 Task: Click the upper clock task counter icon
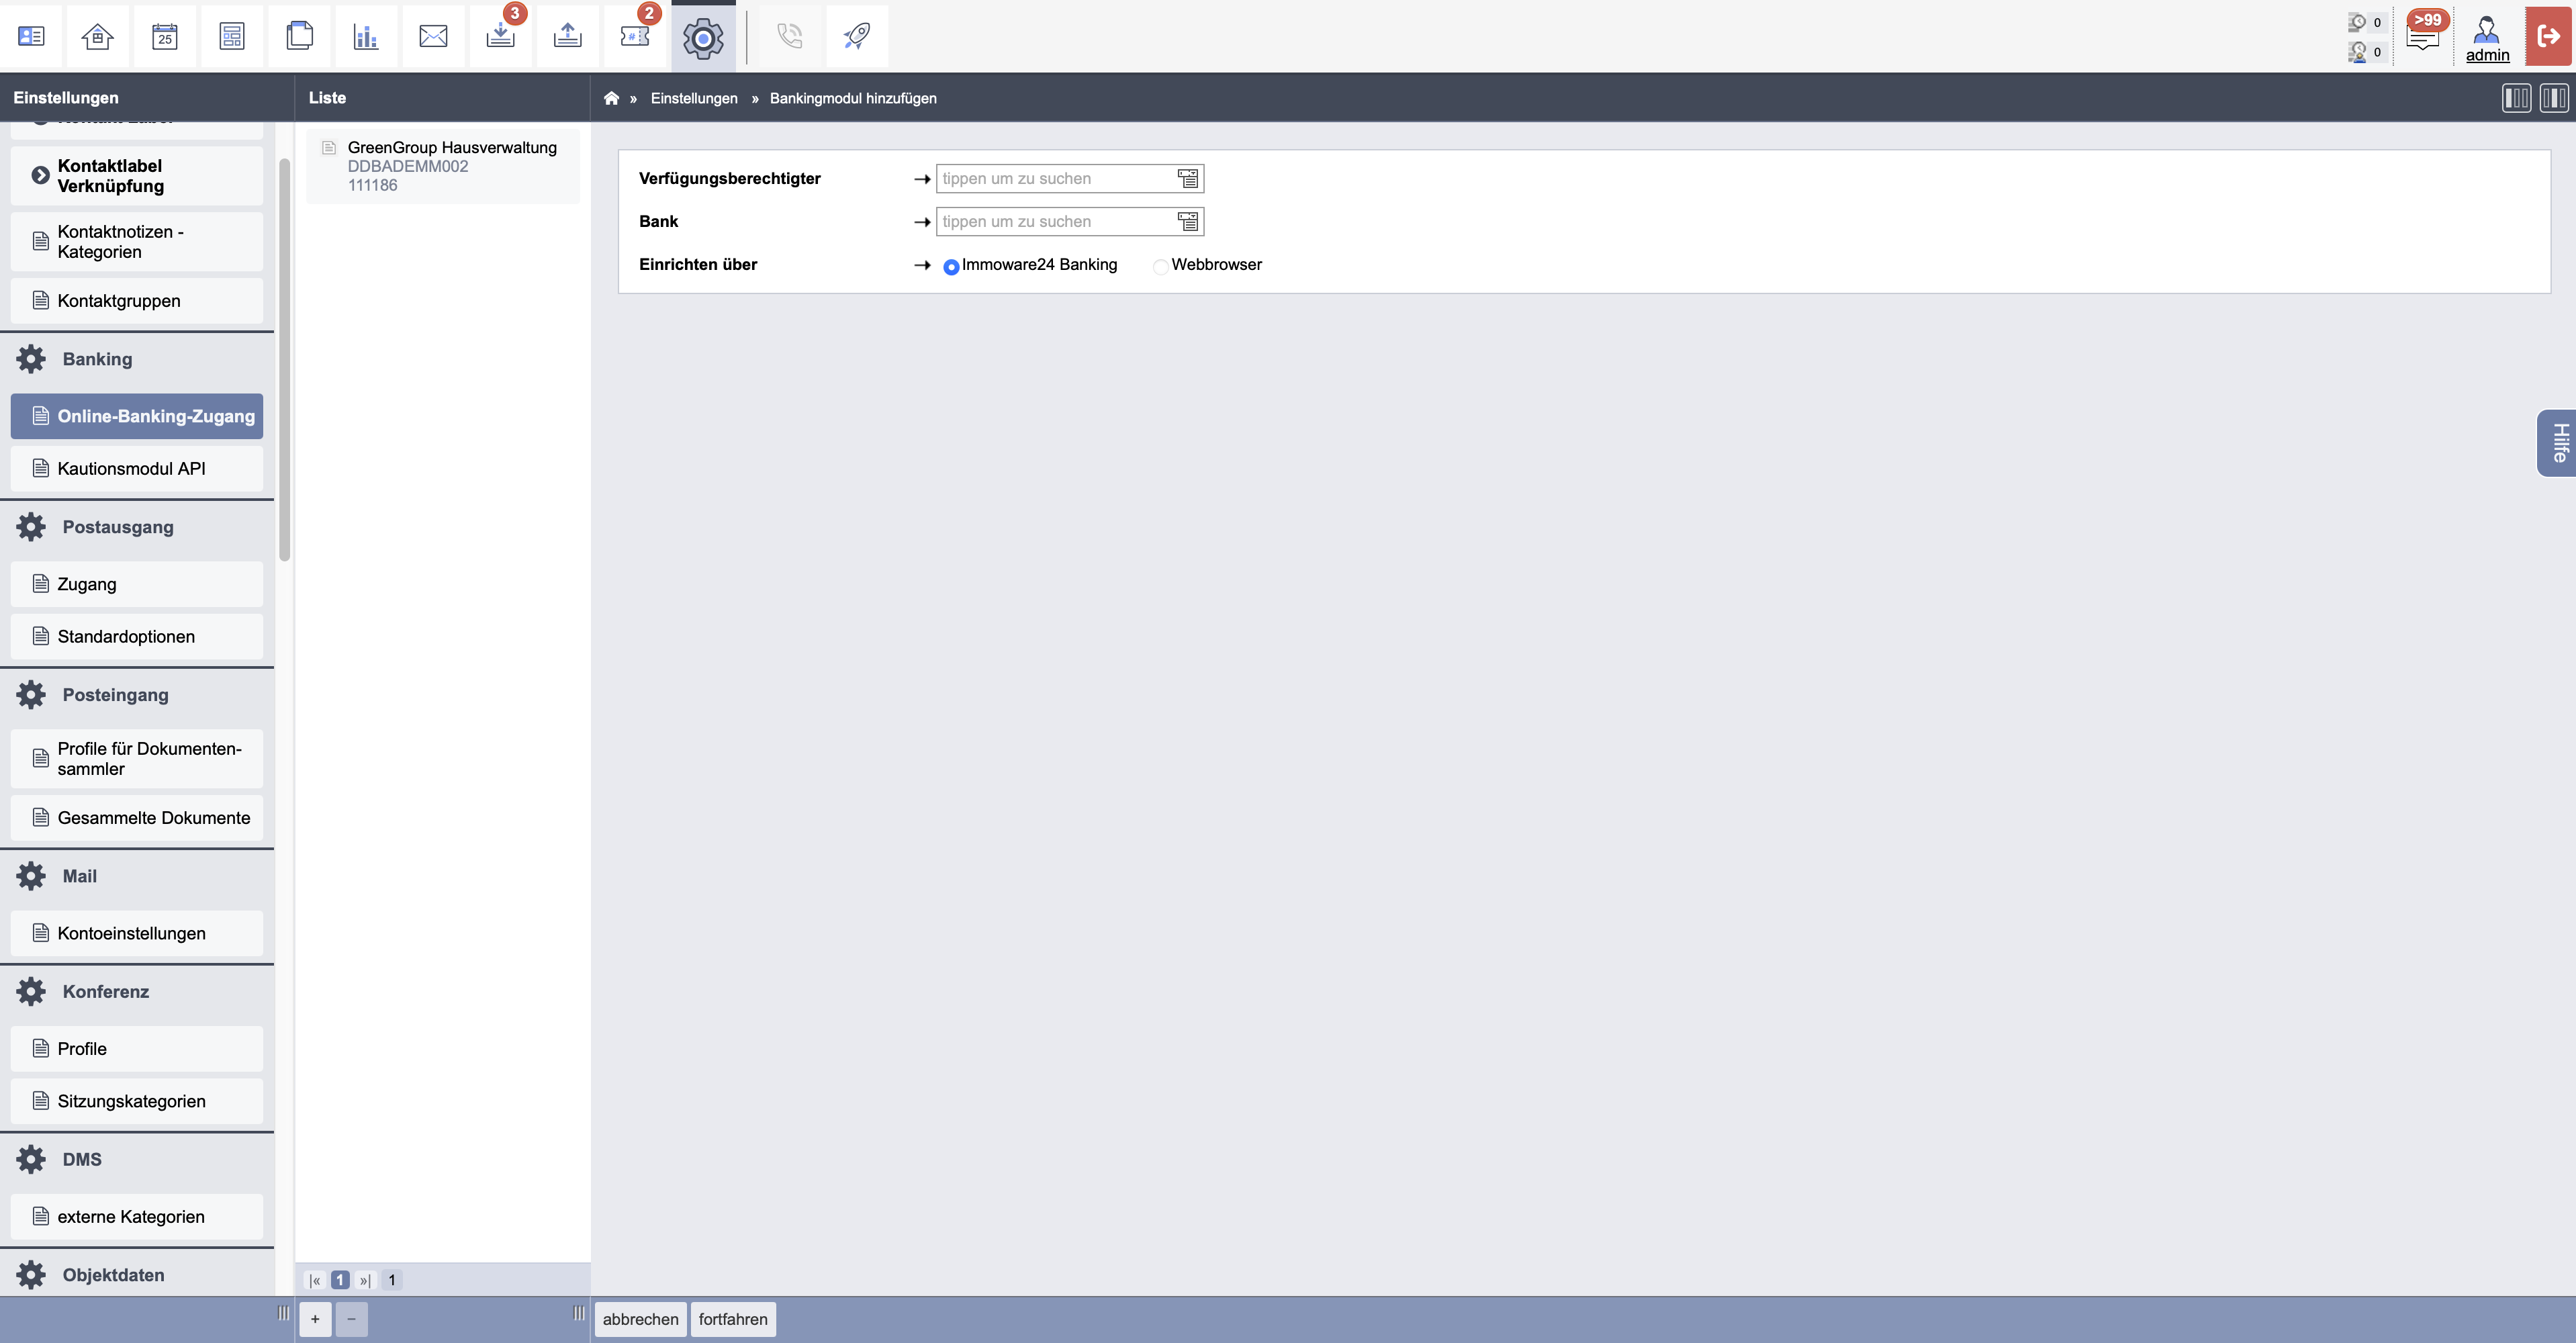click(x=2358, y=22)
